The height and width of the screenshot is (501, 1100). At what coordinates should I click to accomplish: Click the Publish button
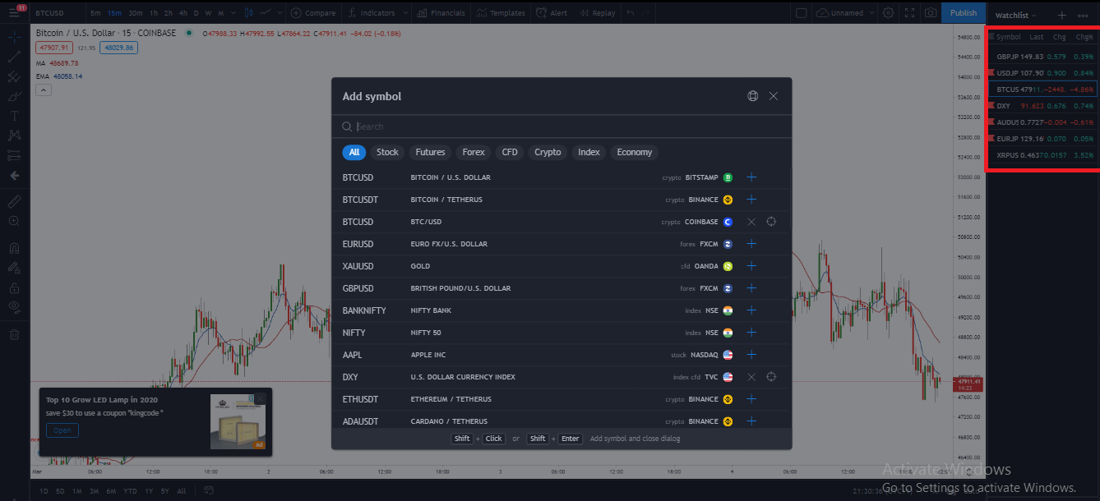pyautogui.click(x=964, y=12)
